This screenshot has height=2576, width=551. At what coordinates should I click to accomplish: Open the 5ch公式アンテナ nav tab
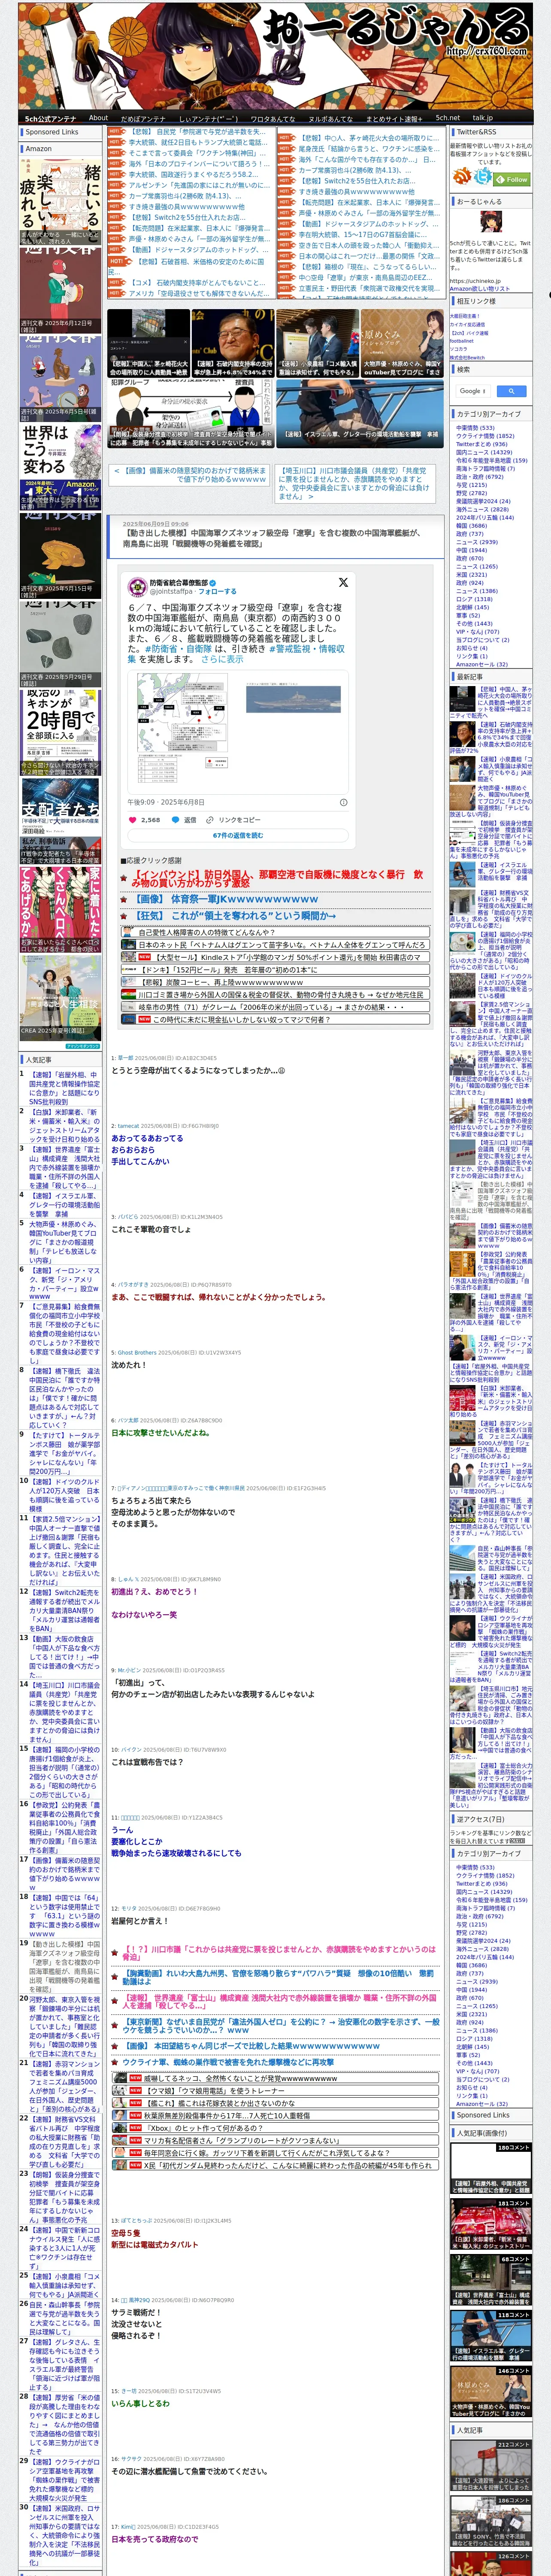50,118
